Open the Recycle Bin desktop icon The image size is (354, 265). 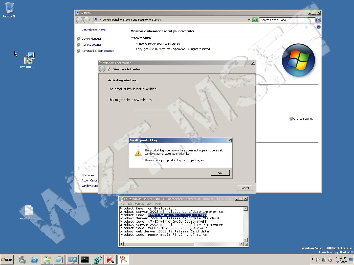[x=9, y=10]
